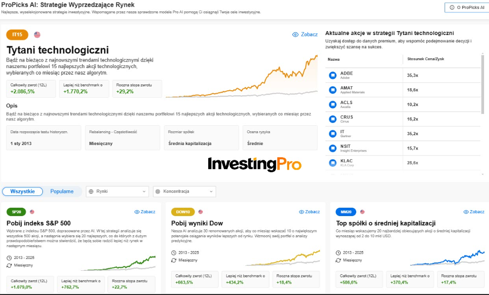
Task: Click the NSIT Insight Enterprises icon
Action: 333,148
